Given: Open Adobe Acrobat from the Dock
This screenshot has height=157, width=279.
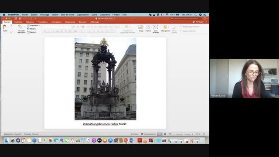Looking at the screenshot, I should [139, 140].
